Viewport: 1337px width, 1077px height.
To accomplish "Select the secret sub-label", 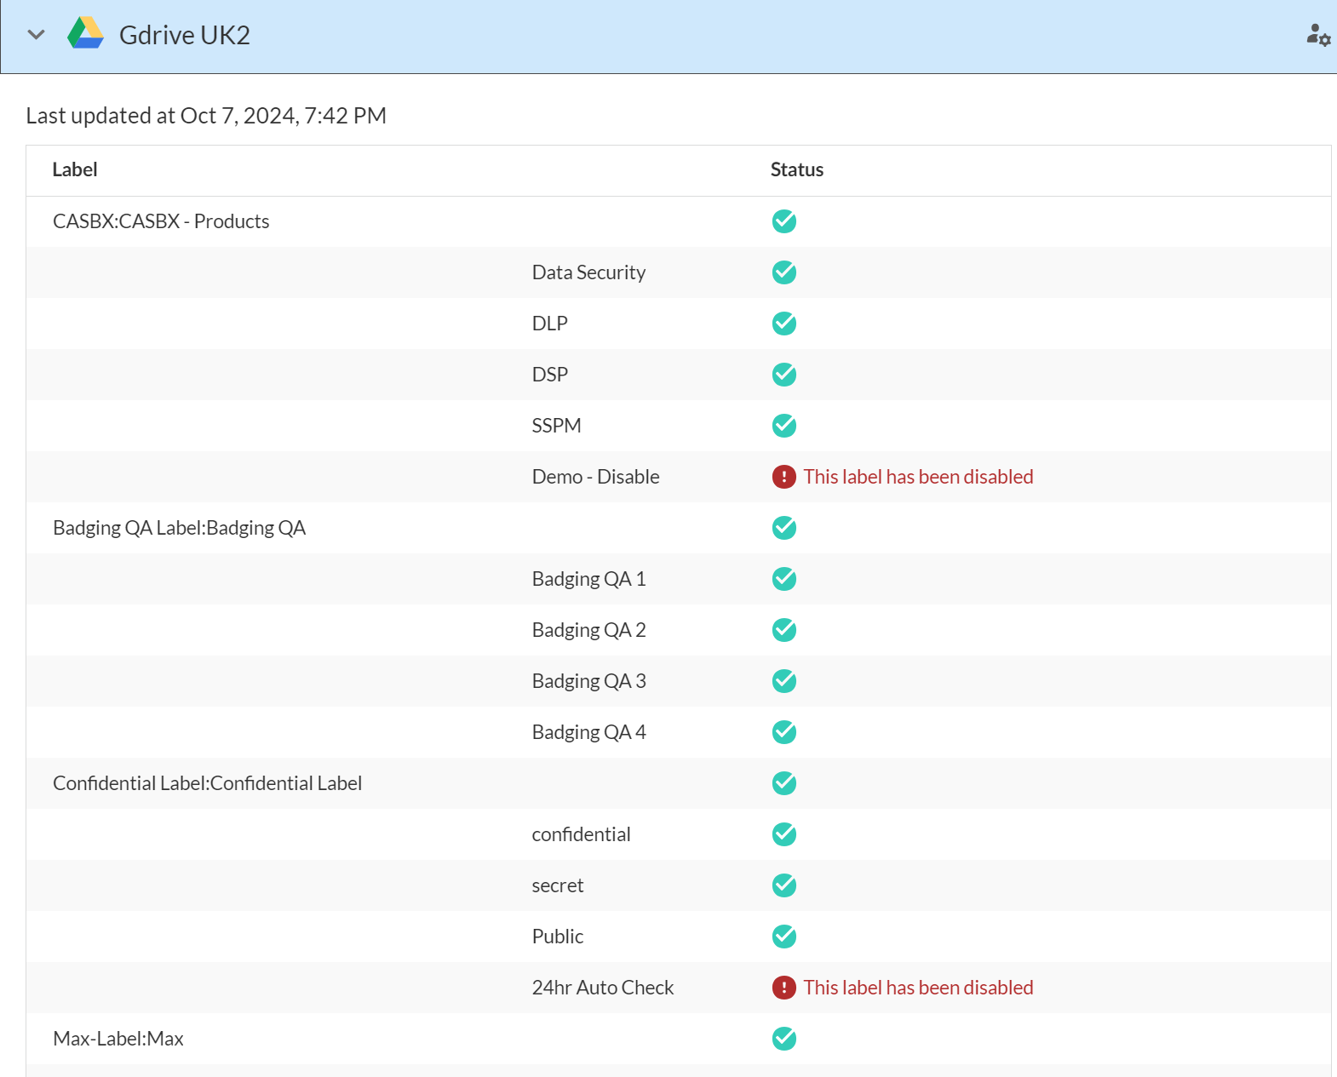I will coord(558,885).
